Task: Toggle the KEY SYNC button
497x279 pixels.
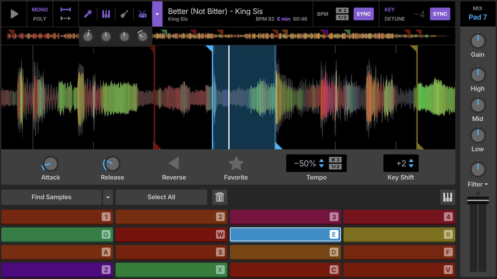Action: click(x=440, y=14)
